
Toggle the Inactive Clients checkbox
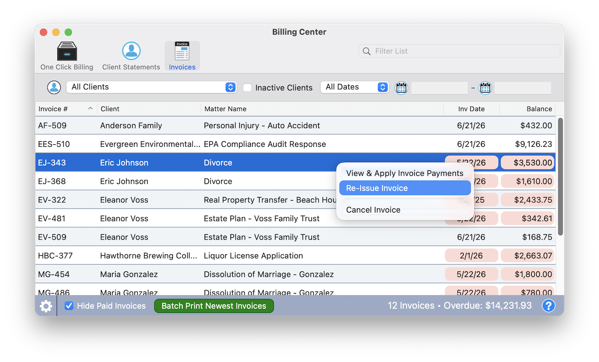[247, 88]
